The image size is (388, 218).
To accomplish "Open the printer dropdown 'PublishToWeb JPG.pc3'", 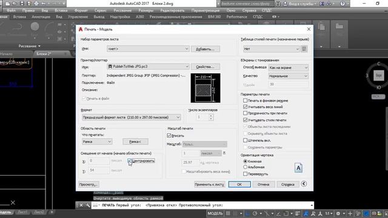I will (x=148, y=66).
